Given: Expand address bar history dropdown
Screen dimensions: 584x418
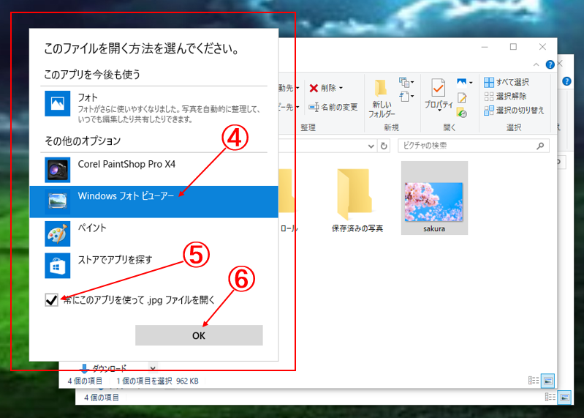Looking at the screenshot, I should click(x=371, y=146).
